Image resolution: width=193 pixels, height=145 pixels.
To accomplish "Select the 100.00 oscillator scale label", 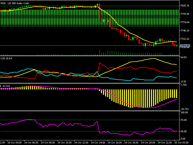I will pos(184,112).
